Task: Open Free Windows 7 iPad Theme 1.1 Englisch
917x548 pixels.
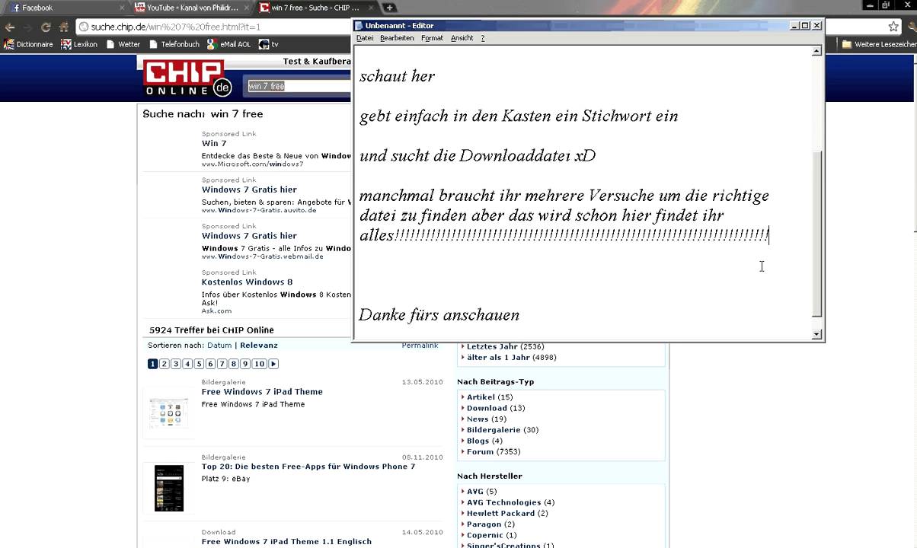Action: tap(286, 542)
